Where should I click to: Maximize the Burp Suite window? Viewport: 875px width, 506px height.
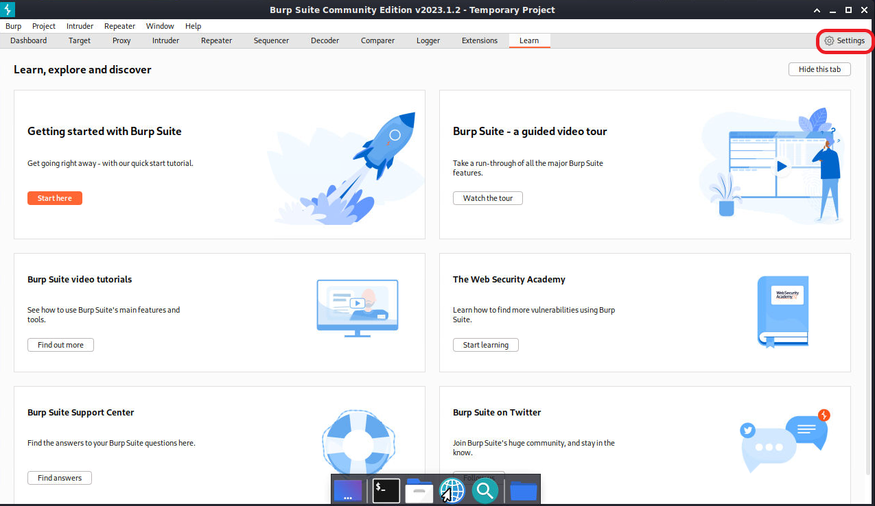[x=849, y=10]
